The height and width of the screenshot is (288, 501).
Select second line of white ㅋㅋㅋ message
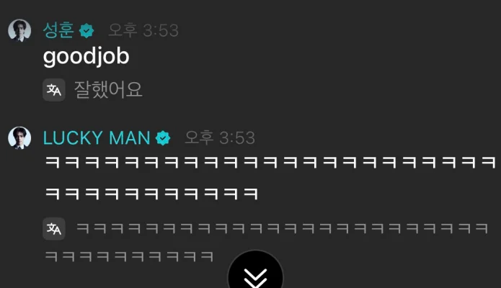click(x=151, y=194)
